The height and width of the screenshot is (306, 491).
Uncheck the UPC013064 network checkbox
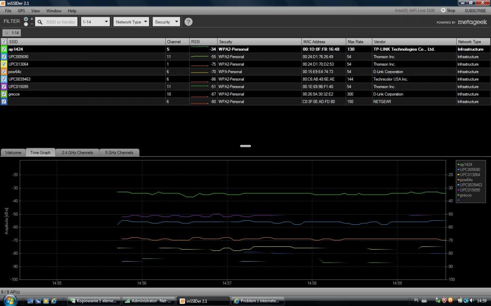coord(4,64)
